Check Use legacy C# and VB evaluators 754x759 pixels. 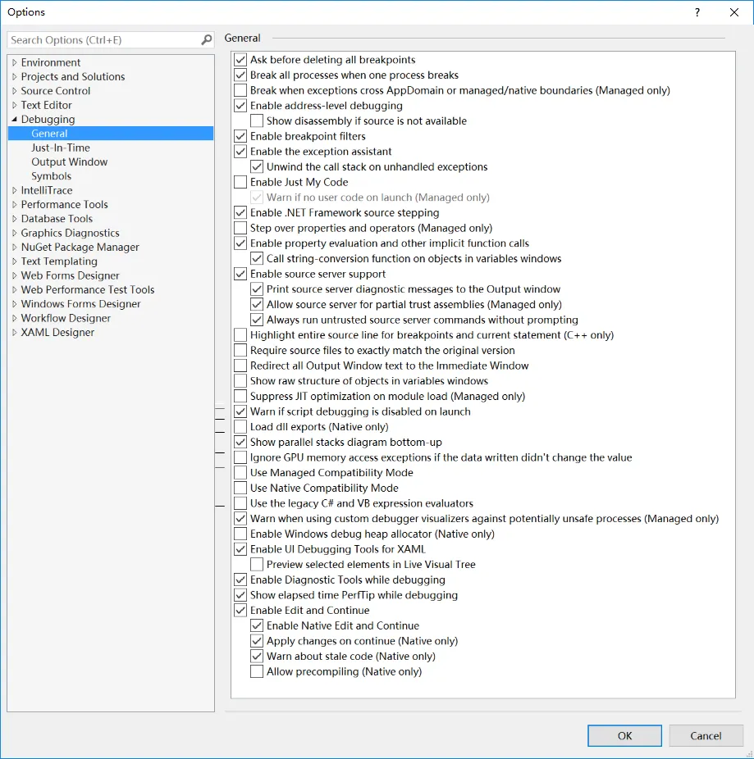[240, 503]
